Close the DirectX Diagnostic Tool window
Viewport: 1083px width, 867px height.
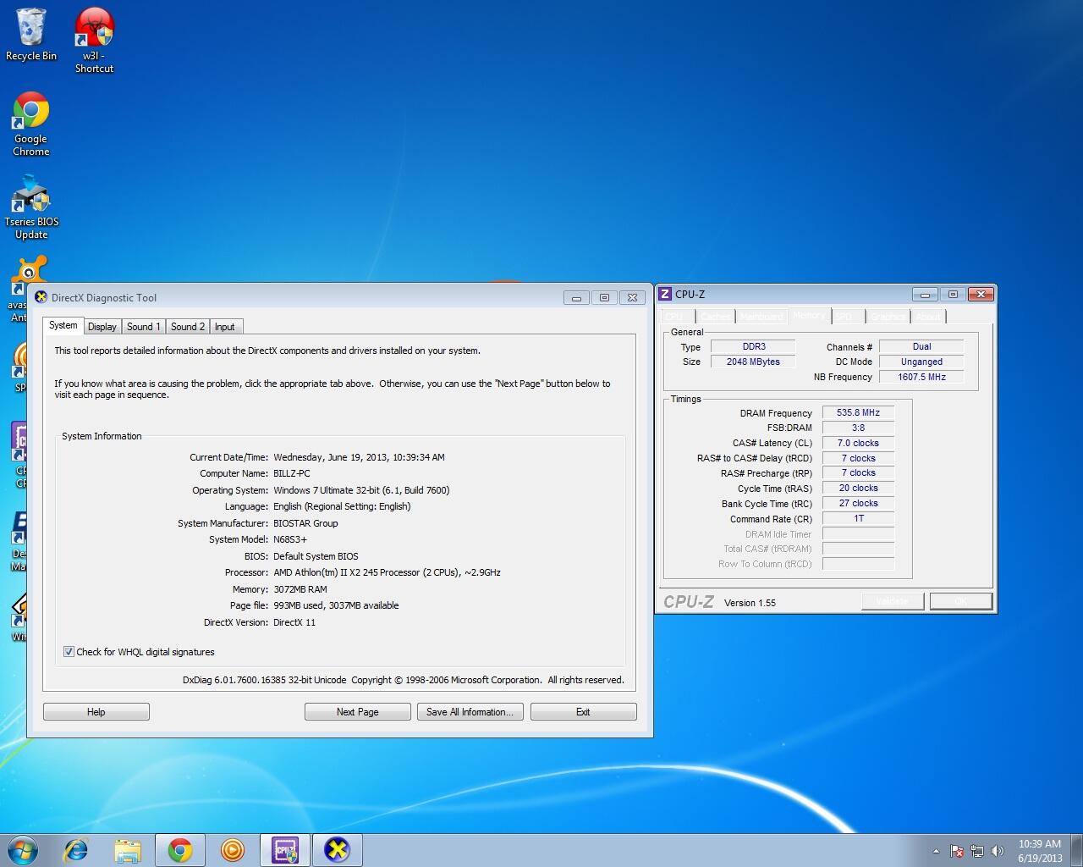[x=632, y=297]
